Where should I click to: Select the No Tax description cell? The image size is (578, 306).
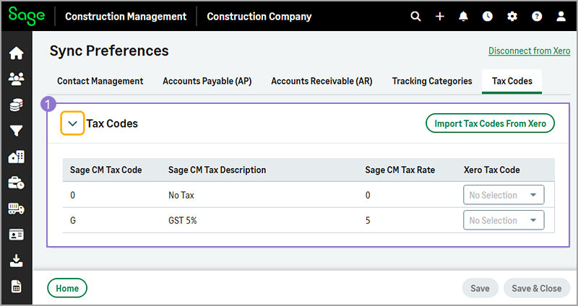click(181, 195)
